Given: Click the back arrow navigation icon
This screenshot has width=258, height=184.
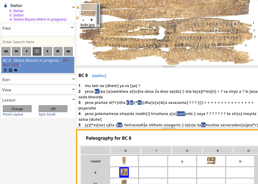Looking at the screenshot, I should click(x=27, y=51).
